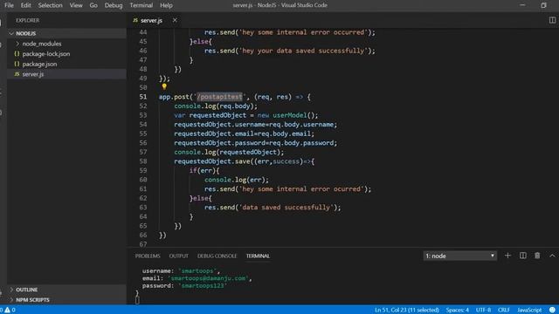The width and height of the screenshot is (559, 314).
Task: Change indentation via Spaces: 4
Action: (458, 311)
